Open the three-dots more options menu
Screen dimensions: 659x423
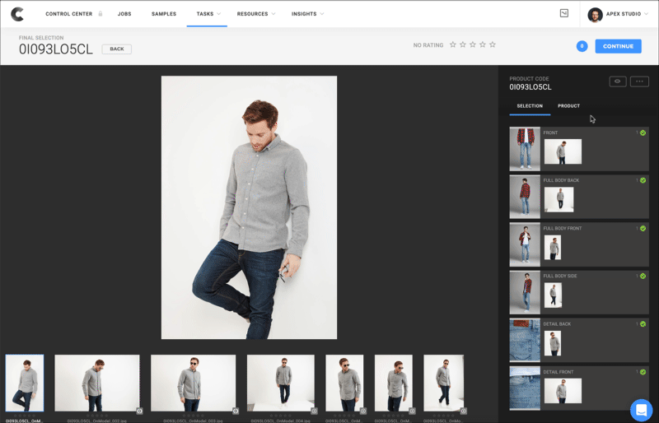639,81
